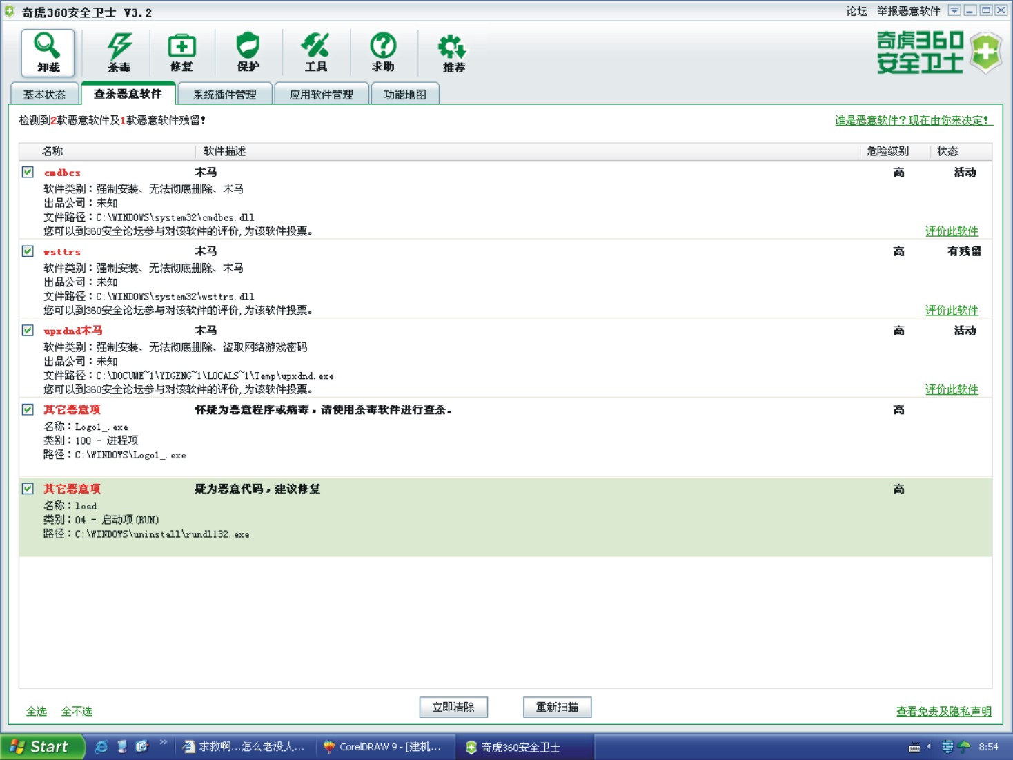Click the upxdnd.exe Temp file path

(x=215, y=376)
